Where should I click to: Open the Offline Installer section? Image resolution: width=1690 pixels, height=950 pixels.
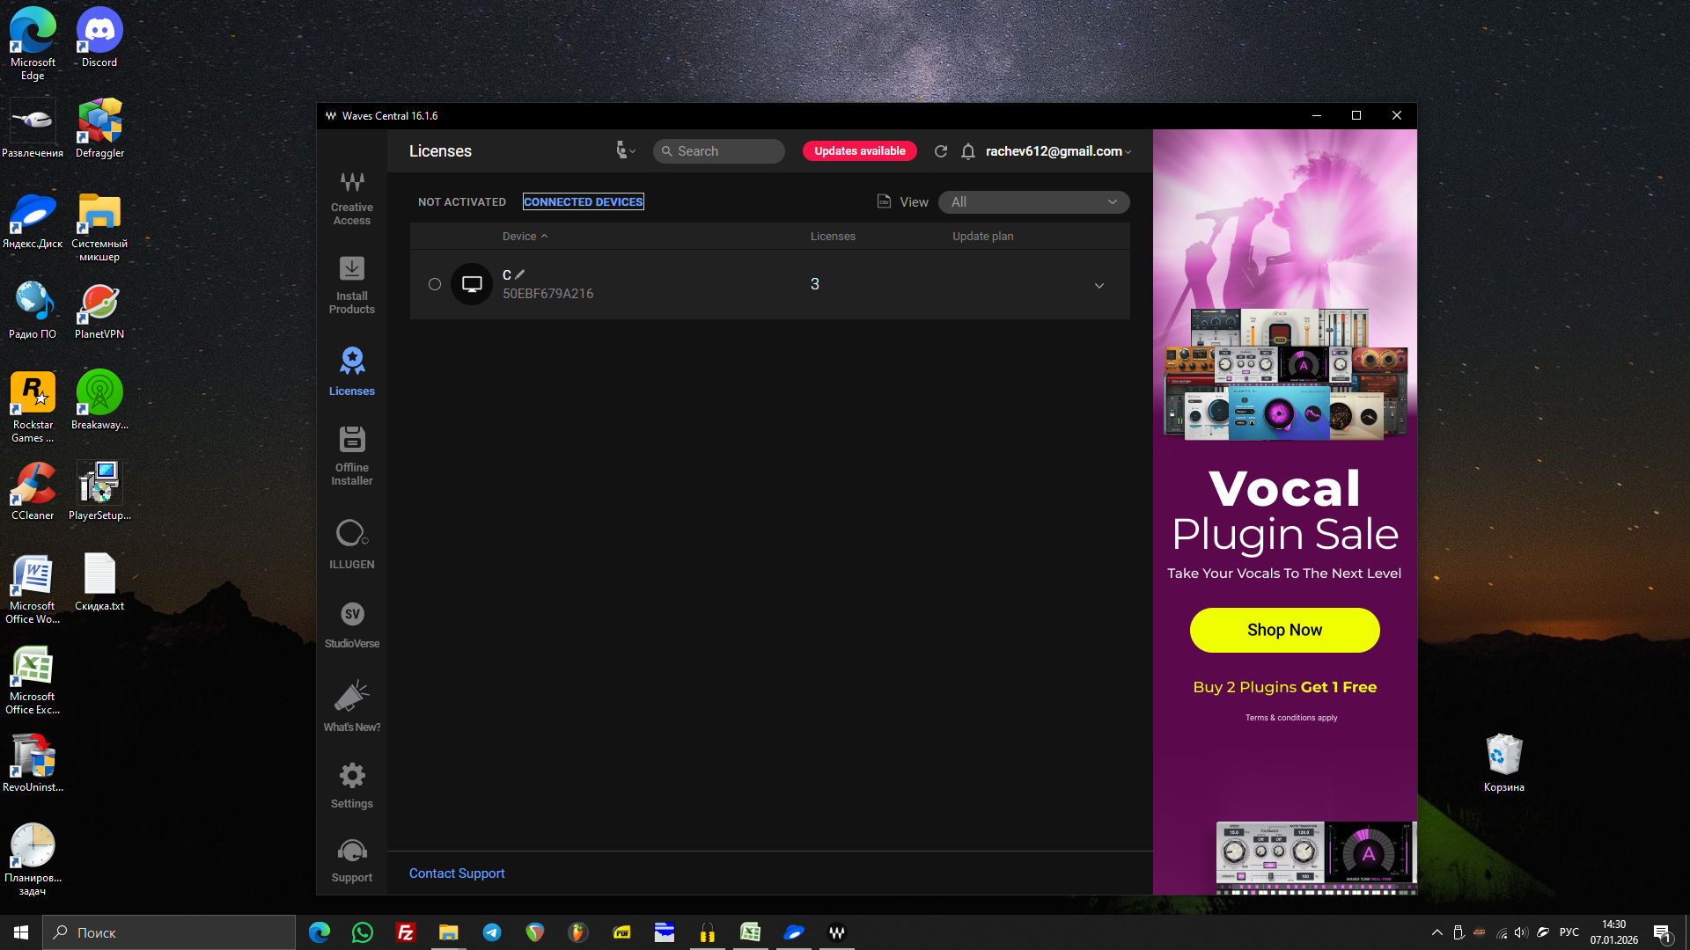pos(352,455)
